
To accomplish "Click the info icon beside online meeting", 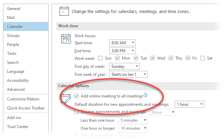I will (x=145, y=96).
